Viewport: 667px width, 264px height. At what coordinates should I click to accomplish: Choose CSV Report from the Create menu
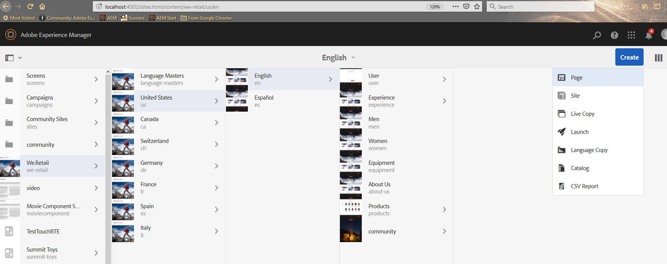point(598,186)
